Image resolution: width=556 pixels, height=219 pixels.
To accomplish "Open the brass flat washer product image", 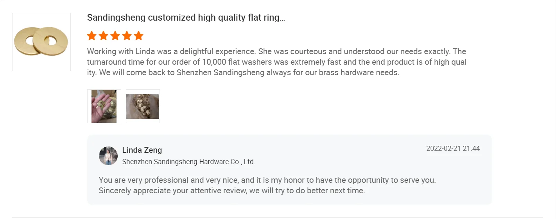I will coord(41,42).
